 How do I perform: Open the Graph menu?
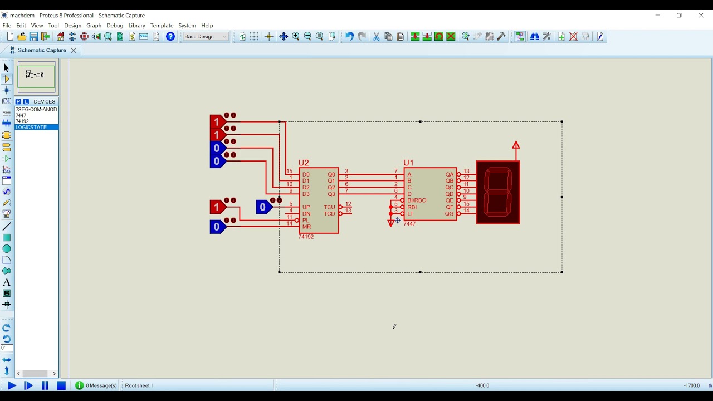point(94,26)
